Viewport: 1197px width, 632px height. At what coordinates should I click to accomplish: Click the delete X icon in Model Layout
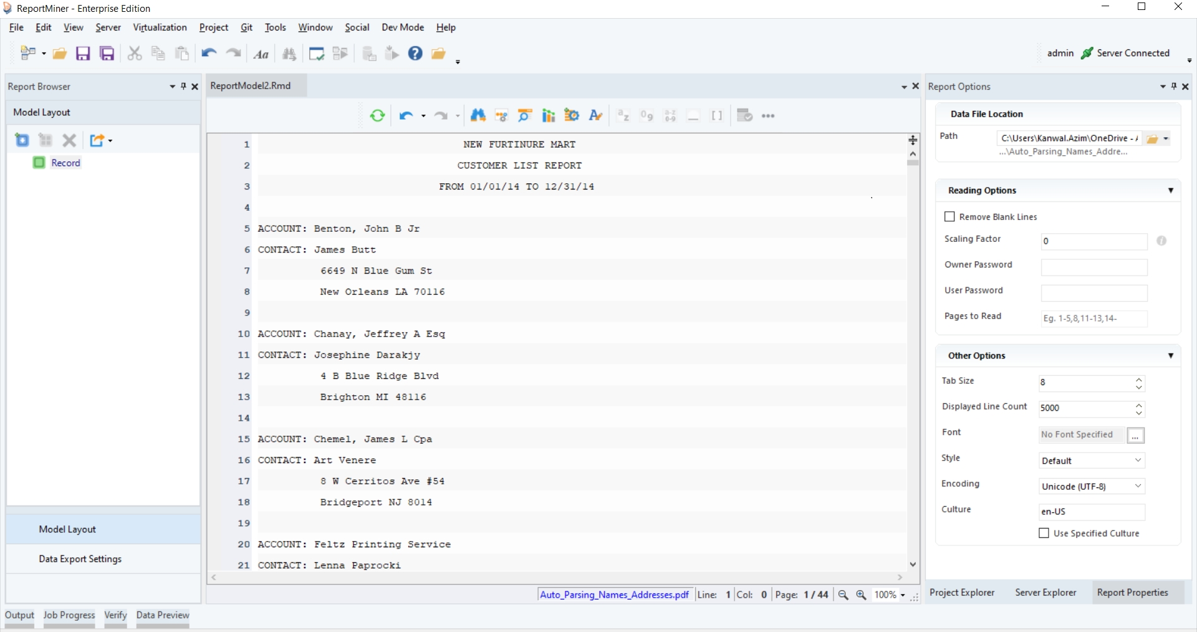point(69,140)
